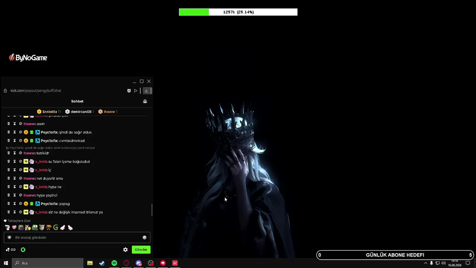476x268 pixels.
Task: Timeout s_imid on the "iç" message
Action: click(x=15, y=170)
